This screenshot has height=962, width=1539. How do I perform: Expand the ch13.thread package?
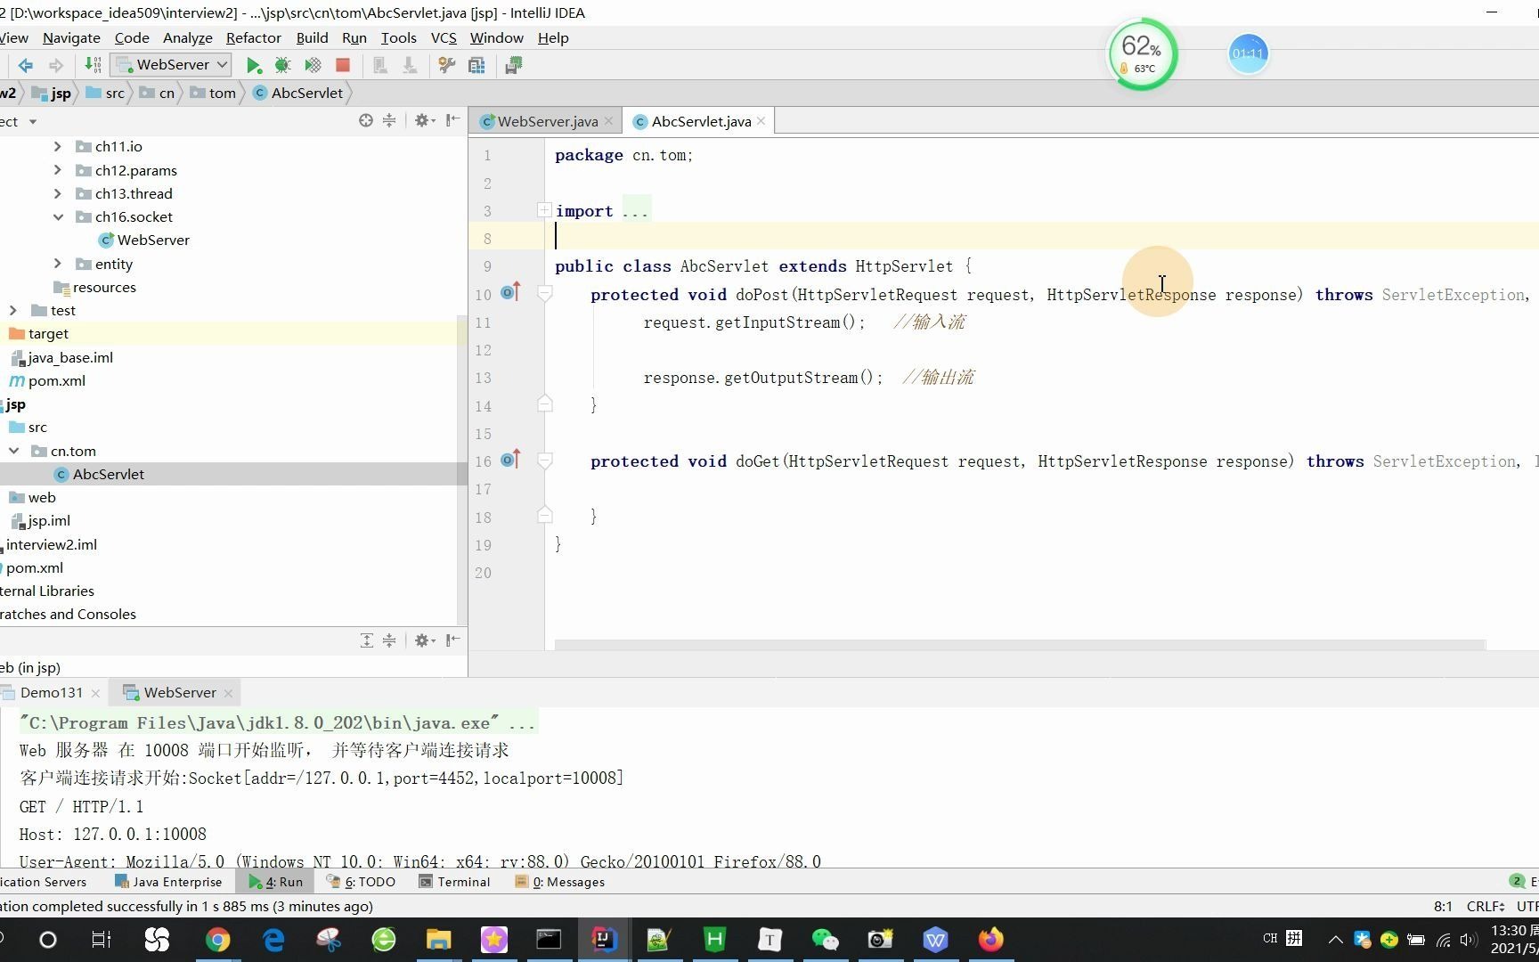tap(58, 193)
